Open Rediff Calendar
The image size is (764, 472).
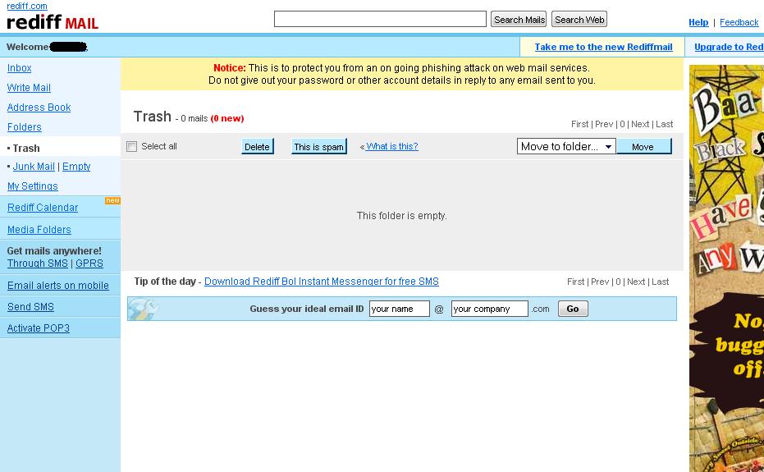[x=43, y=208]
